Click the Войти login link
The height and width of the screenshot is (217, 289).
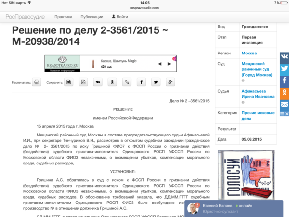point(119,16)
